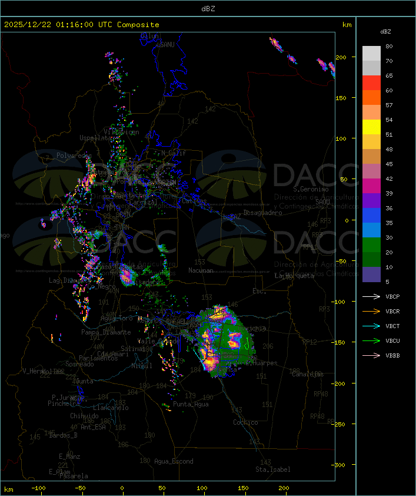Select the magenta swatch above 39
The height and width of the screenshot is (496, 416).
(371, 186)
